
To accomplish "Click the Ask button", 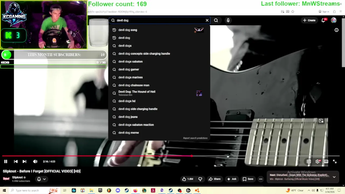I will (x=232, y=179).
